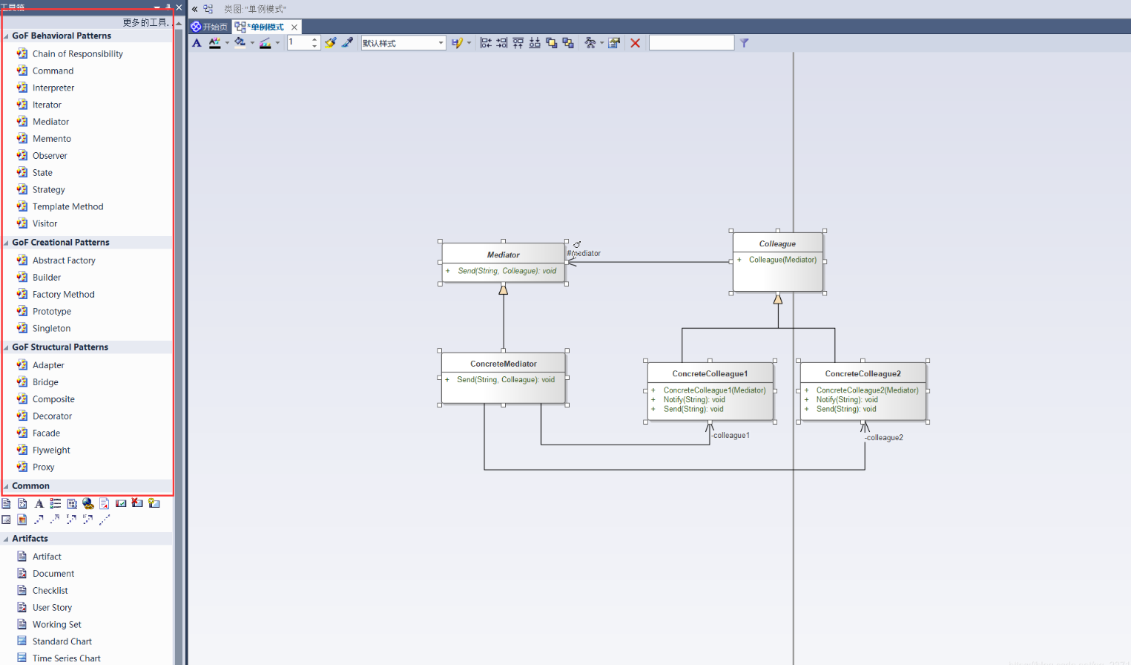
Task: Collapse the GoF Behavioral Patterns section
Action: pos(7,36)
